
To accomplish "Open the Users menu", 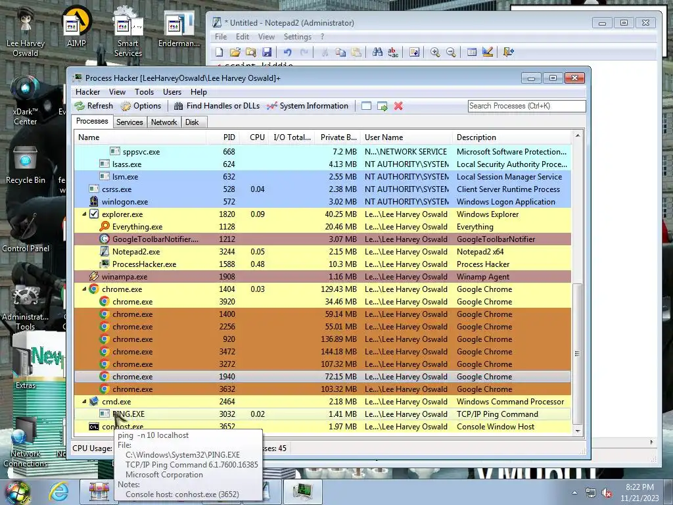I will pyautogui.click(x=172, y=92).
